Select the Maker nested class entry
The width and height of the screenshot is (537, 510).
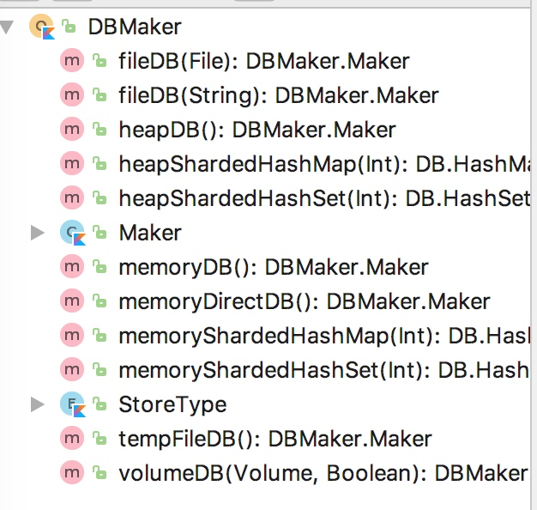(x=150, y=233)
